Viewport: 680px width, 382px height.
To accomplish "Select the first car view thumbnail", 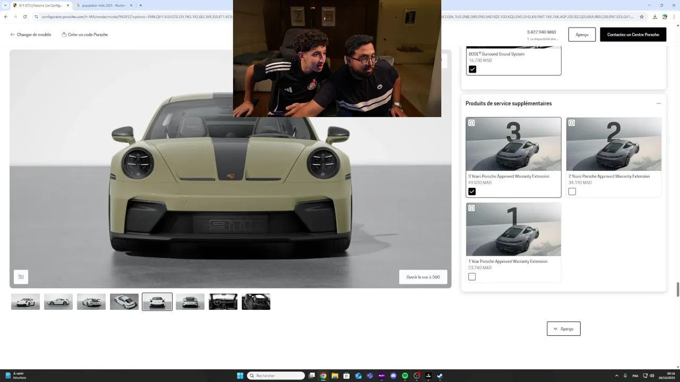I will (25, 302).
